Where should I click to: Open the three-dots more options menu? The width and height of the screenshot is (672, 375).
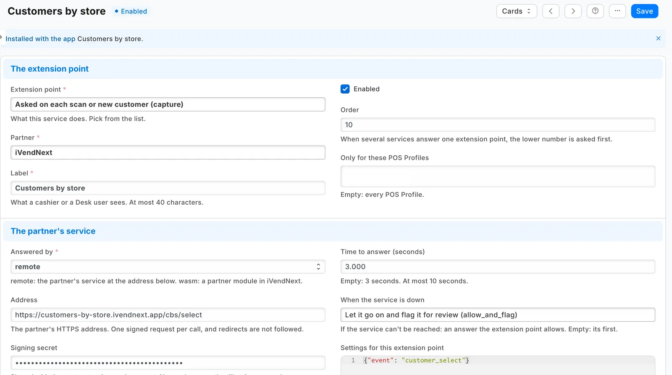[x=617, y=11]
